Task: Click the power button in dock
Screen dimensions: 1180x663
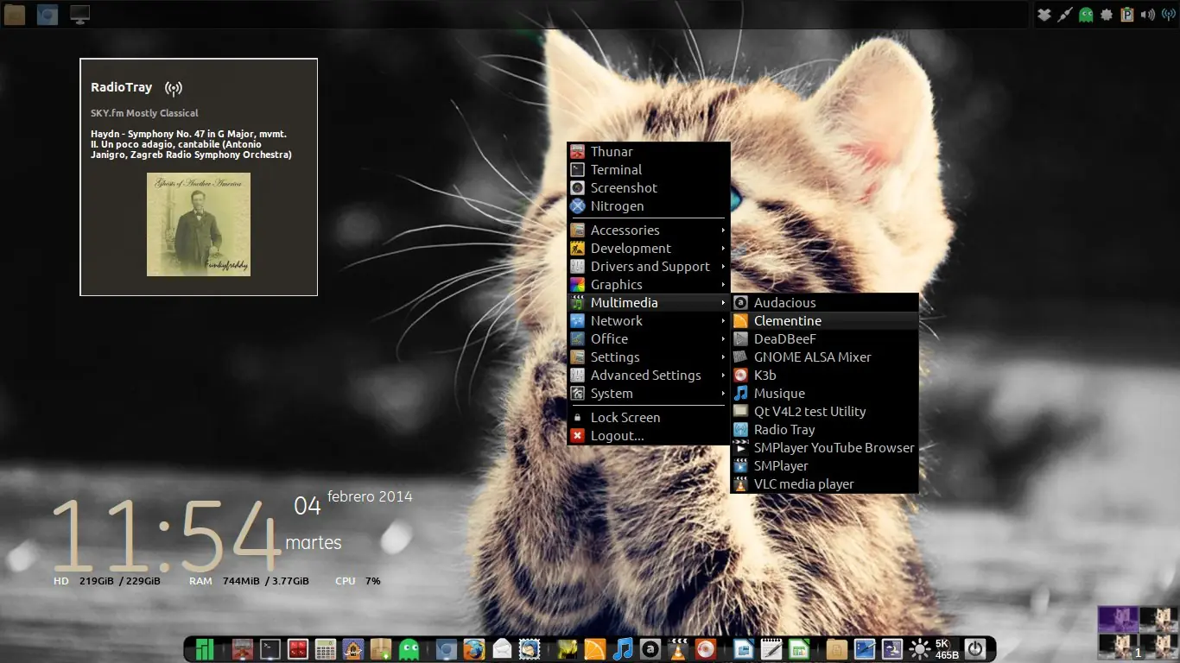Action: tap(975, 649)
